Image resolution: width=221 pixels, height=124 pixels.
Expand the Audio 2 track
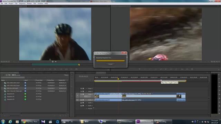[87, 103]
